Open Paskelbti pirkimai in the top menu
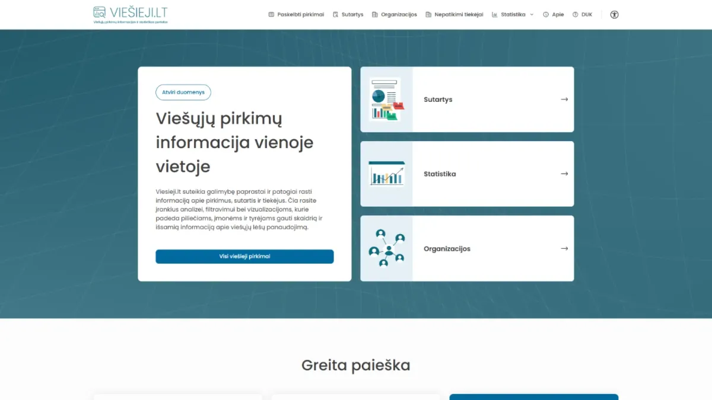Screen dimensions: 712x400 click(300, 15)
